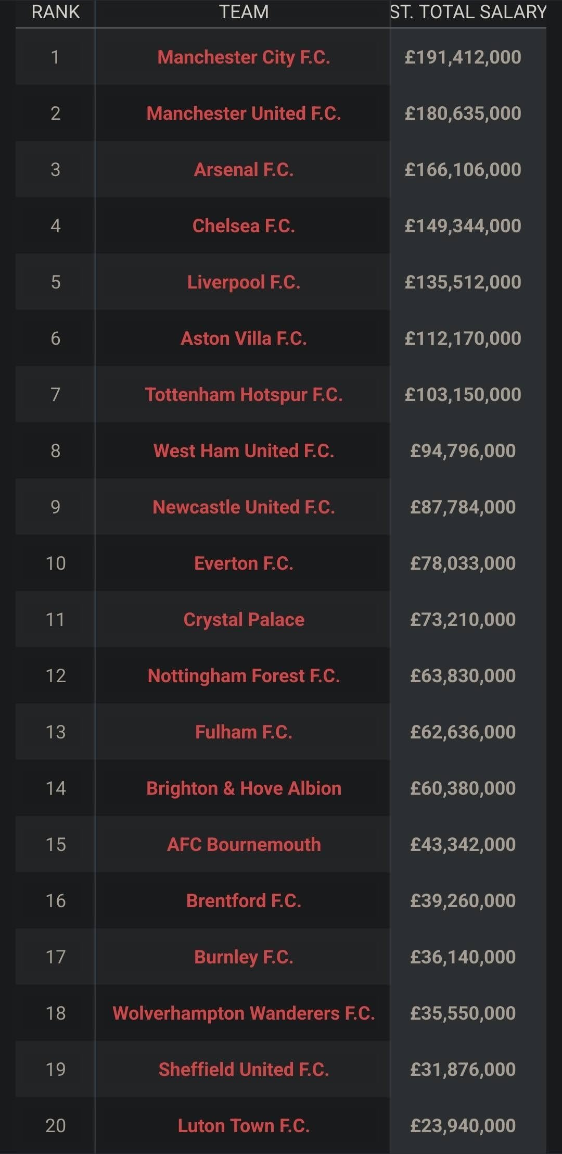Open the Liverpool F.C. team page
The width and height of the screenshot is (562, 1154).
(244, 282)
